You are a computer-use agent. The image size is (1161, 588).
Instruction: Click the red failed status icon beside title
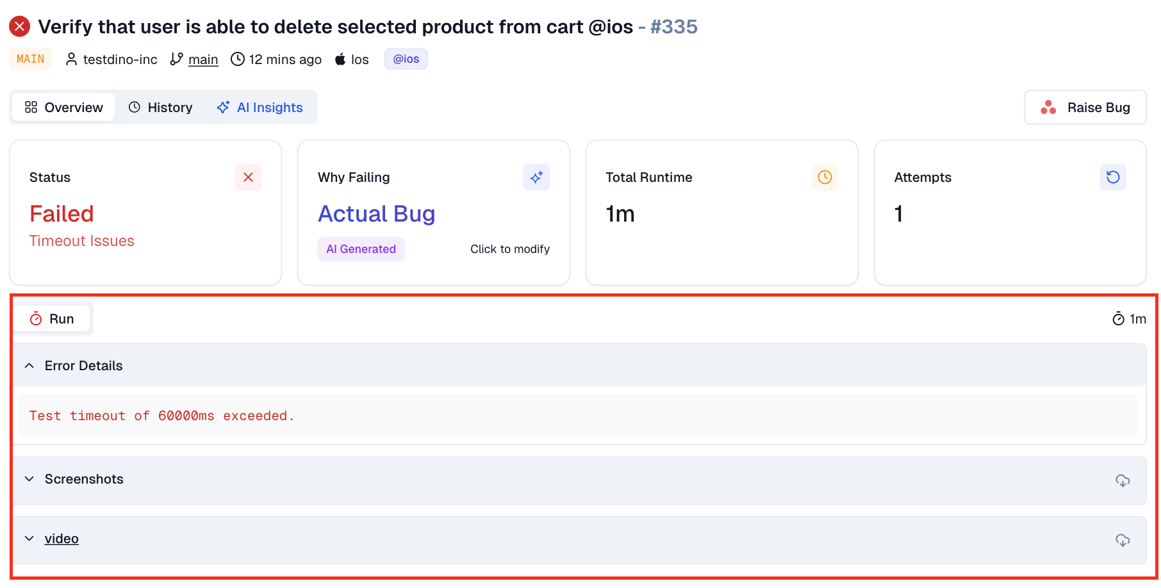coord(20,26)
